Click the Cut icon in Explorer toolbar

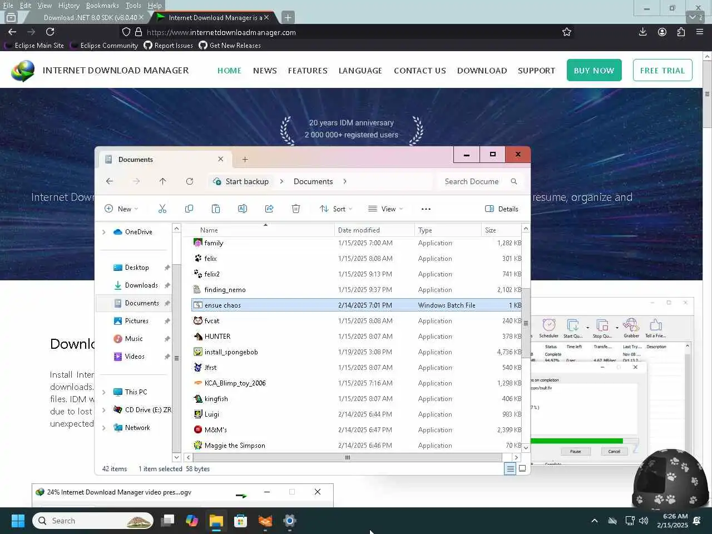point(162,209)
